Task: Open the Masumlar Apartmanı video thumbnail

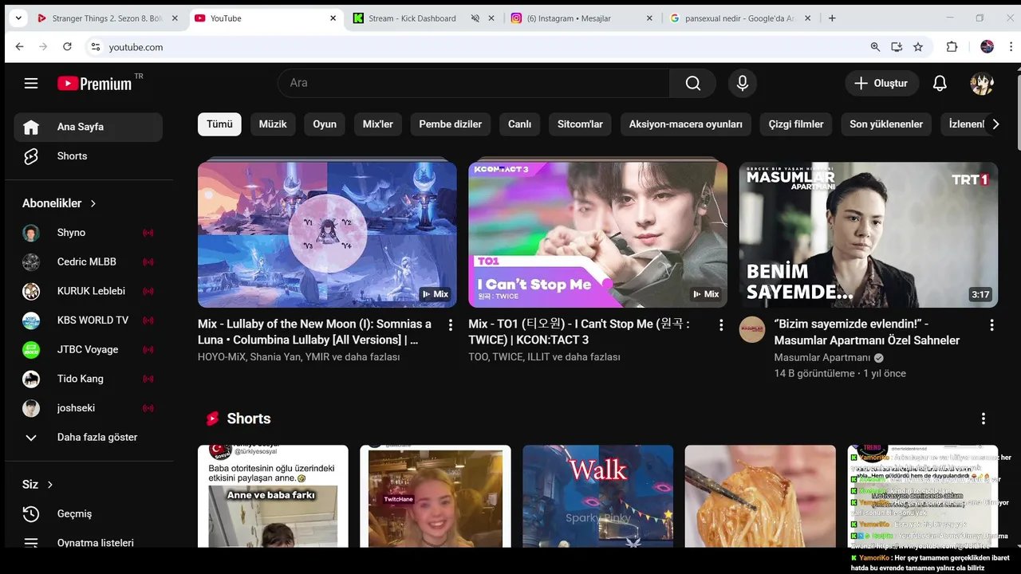Action: click(x=868, y=234)
